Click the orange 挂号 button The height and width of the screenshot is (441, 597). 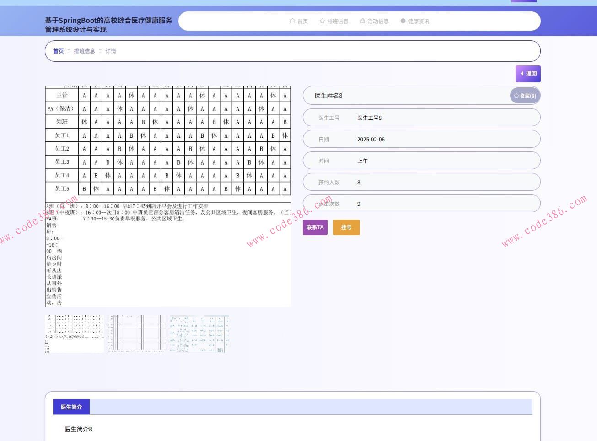point(346,227)
